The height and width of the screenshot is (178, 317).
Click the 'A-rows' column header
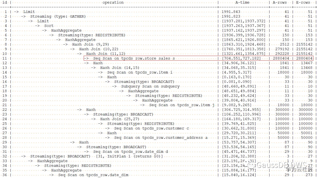(x=280, y=2)
